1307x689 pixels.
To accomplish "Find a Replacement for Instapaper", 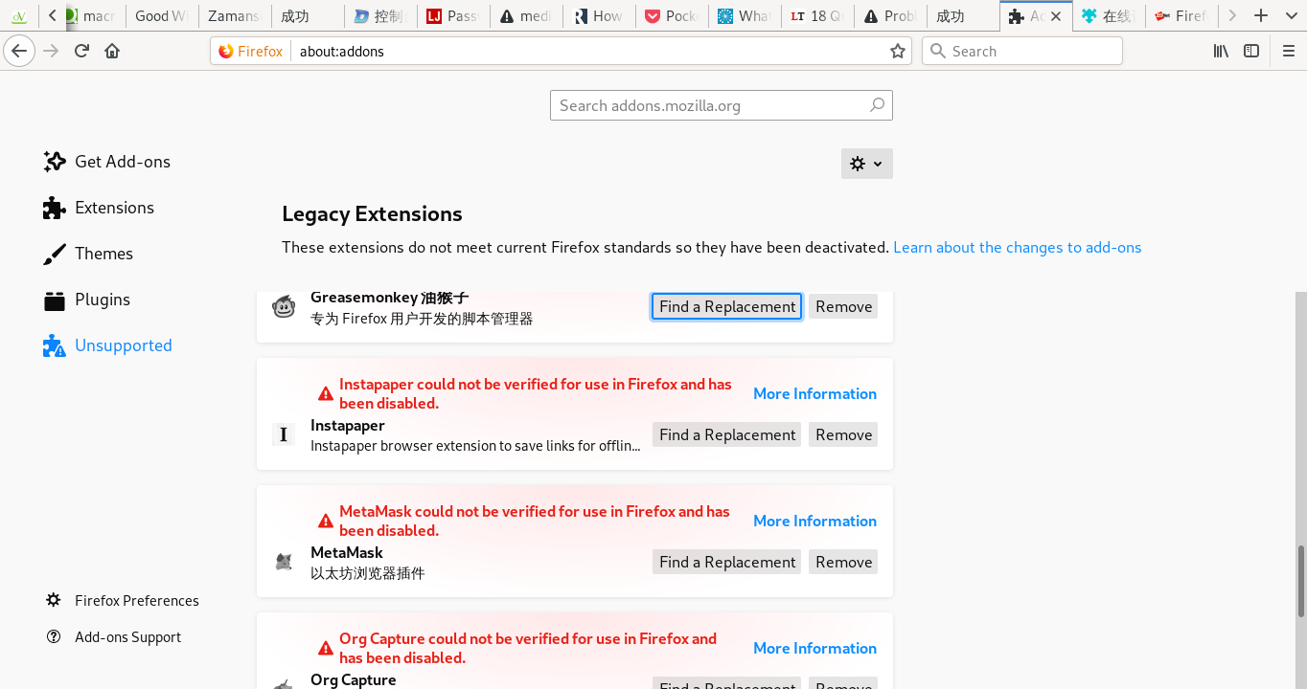I will 727,434.
